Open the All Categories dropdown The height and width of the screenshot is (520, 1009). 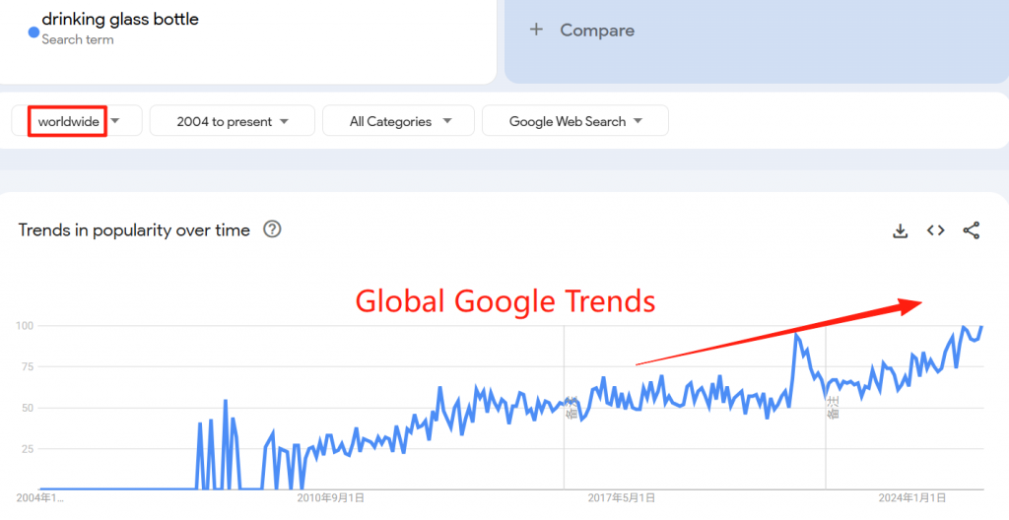[x=399, y=121]
